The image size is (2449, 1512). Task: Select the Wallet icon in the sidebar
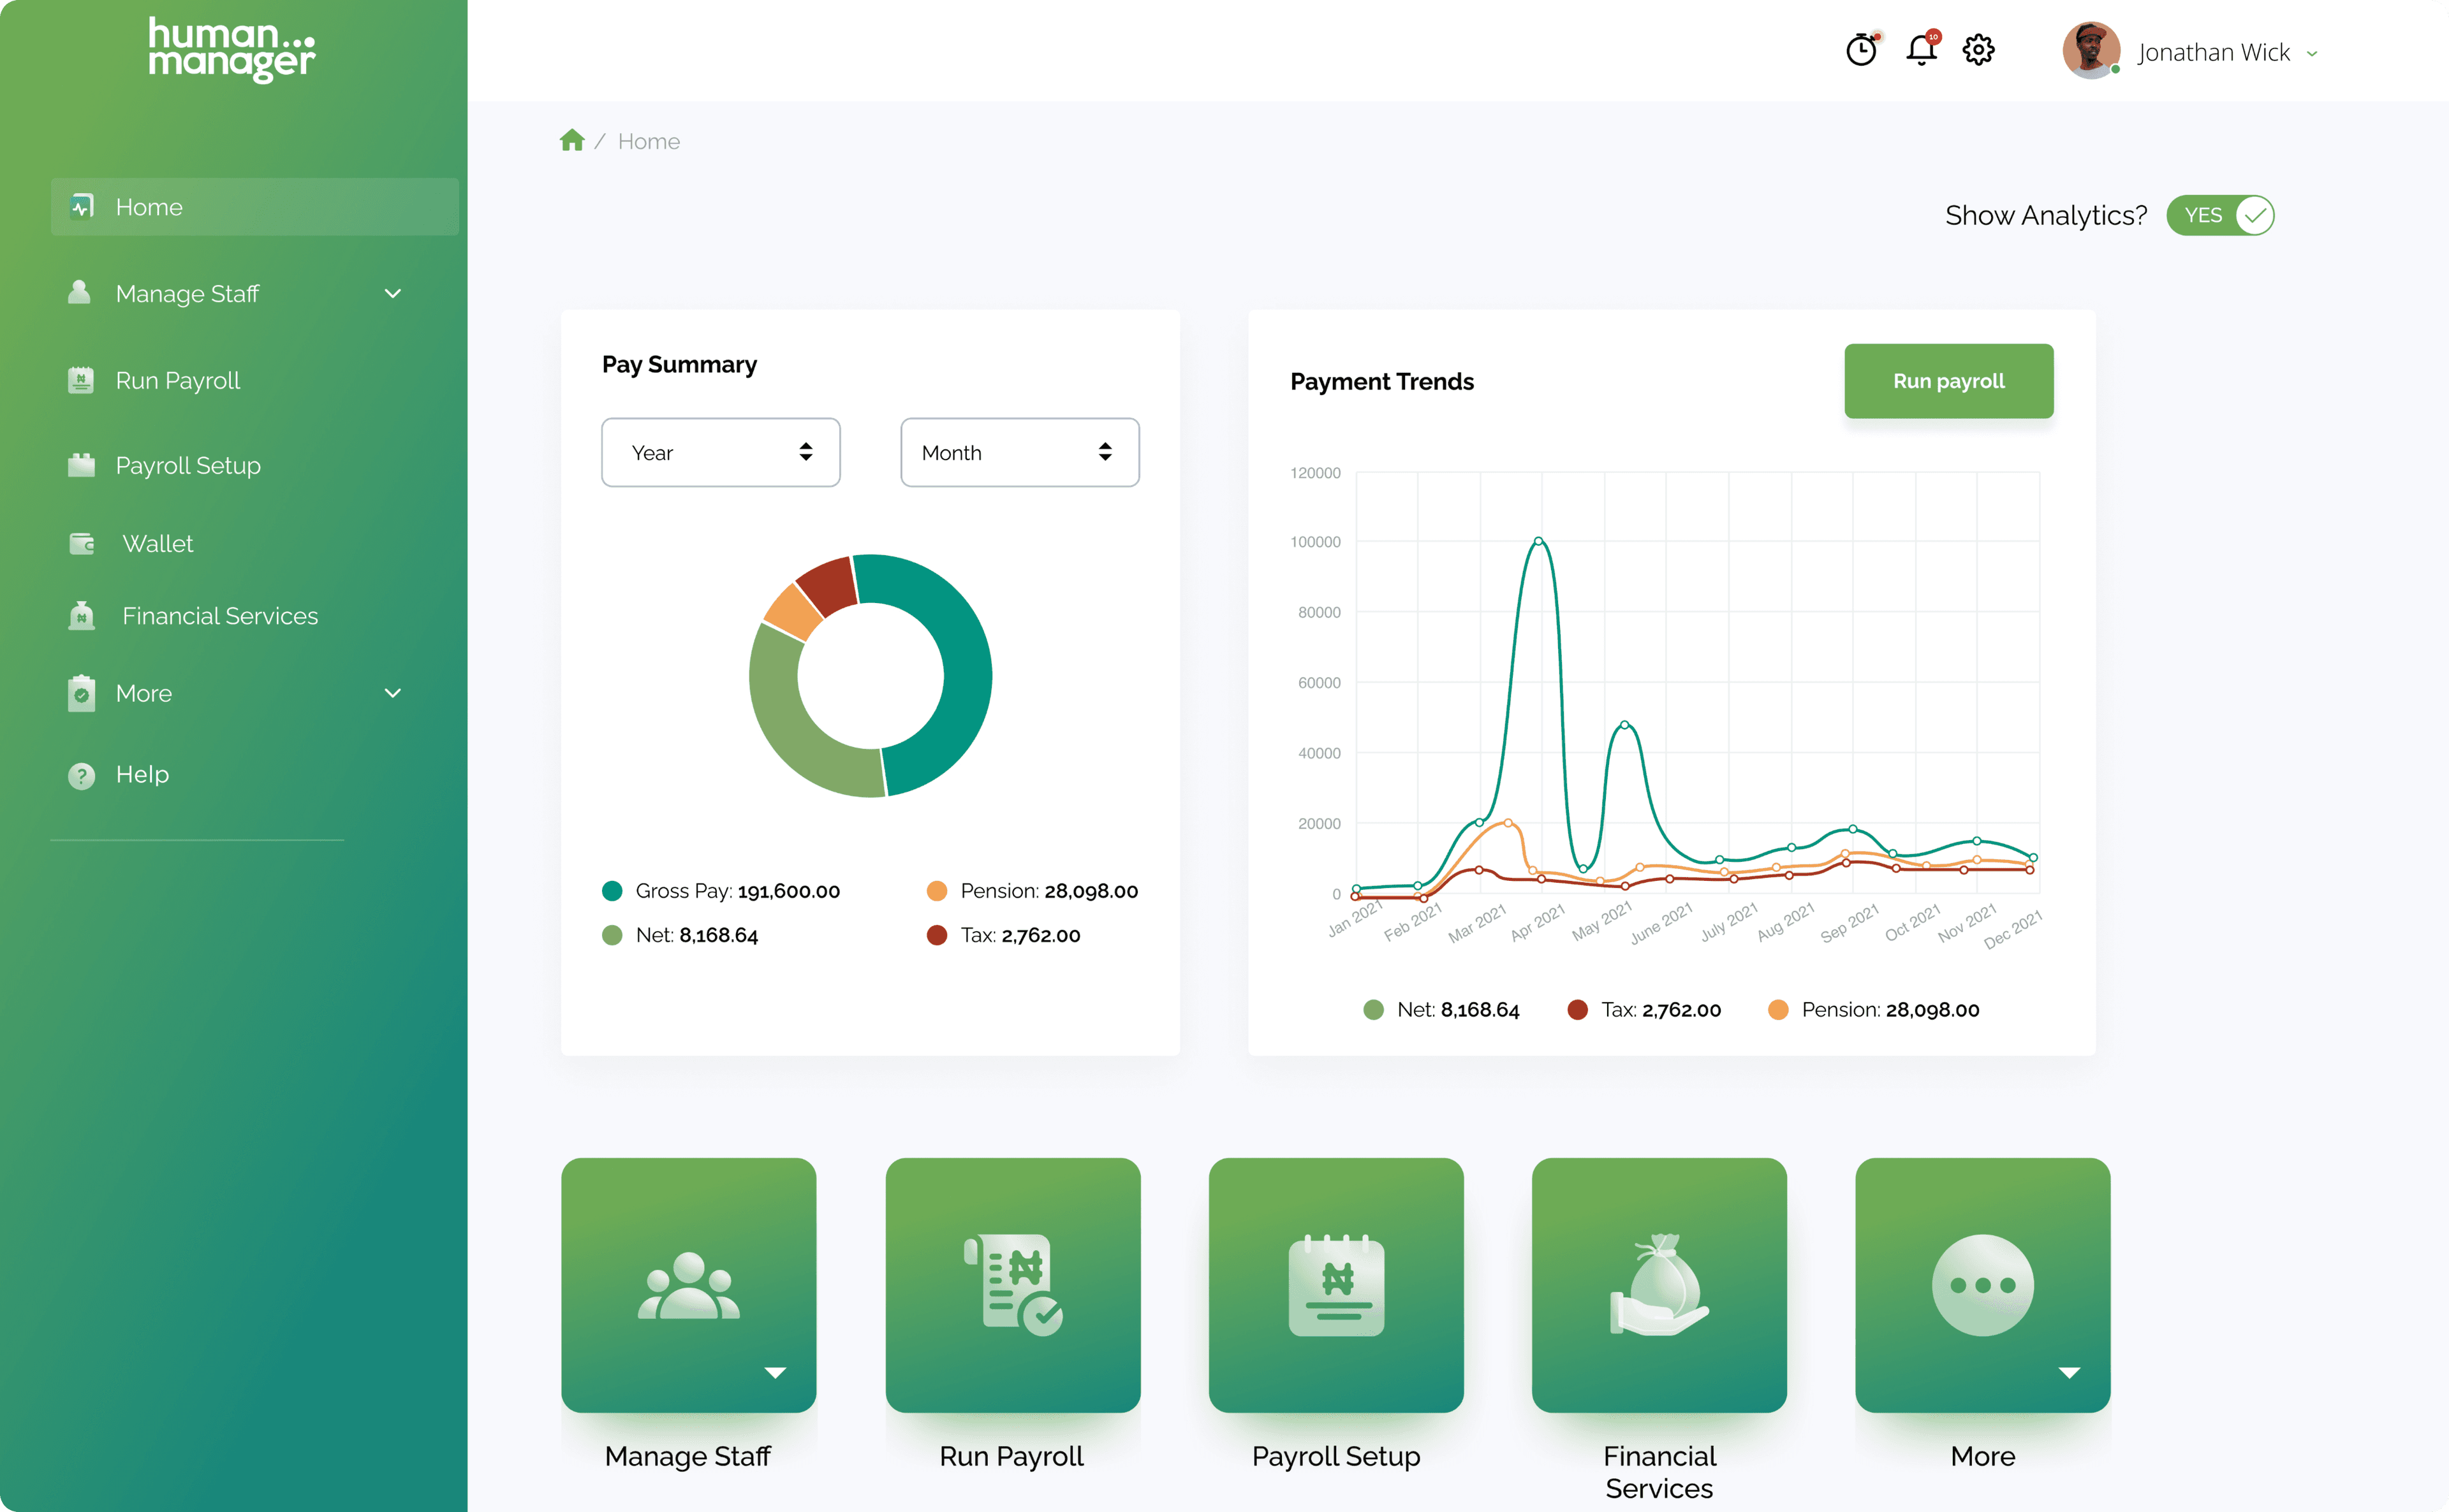pyautogui.click(x=81, y=543)
